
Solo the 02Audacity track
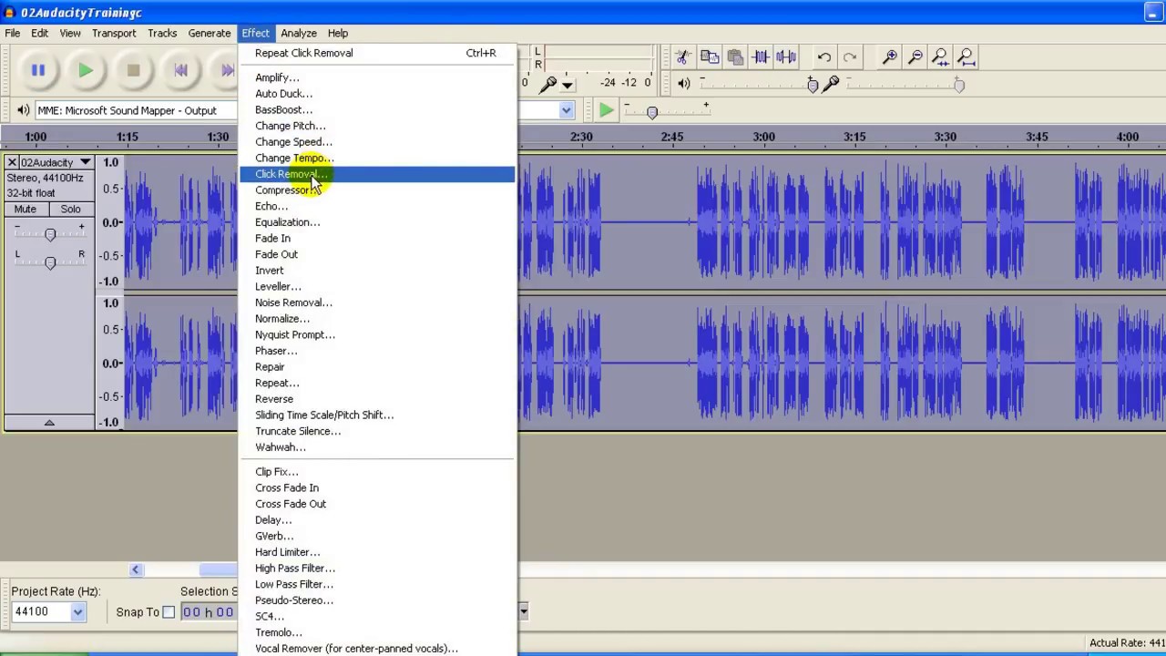(x=70, y=209)
